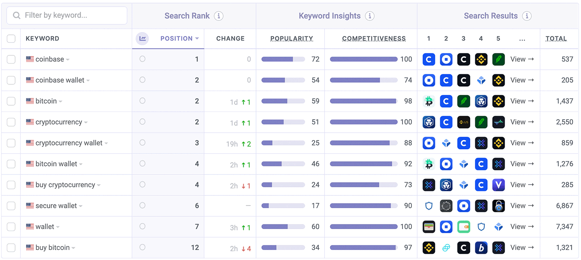Select chart radio for the buy bitcoin row

[143, 247]
